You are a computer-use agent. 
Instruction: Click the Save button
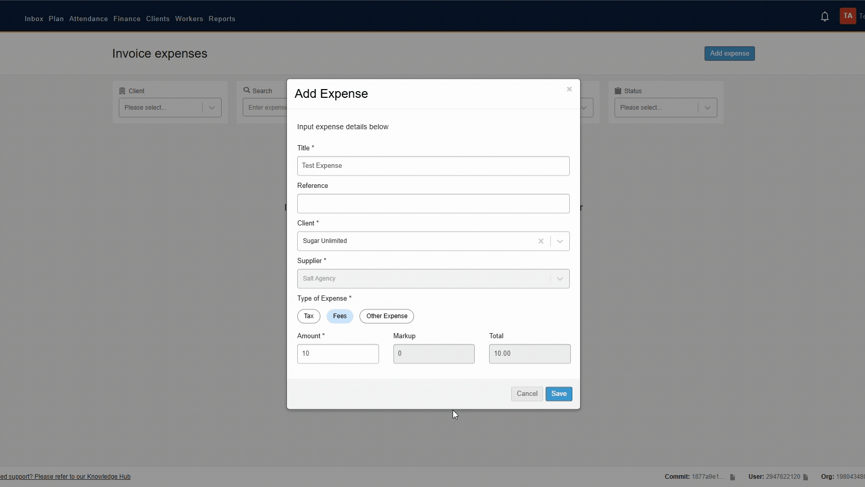tap(558, 394)
